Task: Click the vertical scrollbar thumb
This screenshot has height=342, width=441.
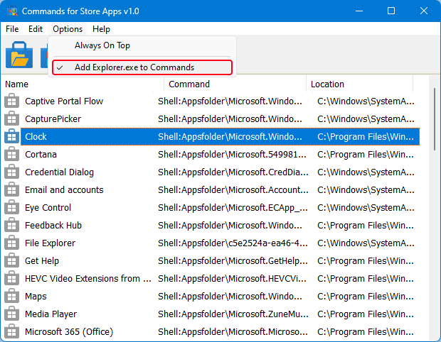Action: 435,119
